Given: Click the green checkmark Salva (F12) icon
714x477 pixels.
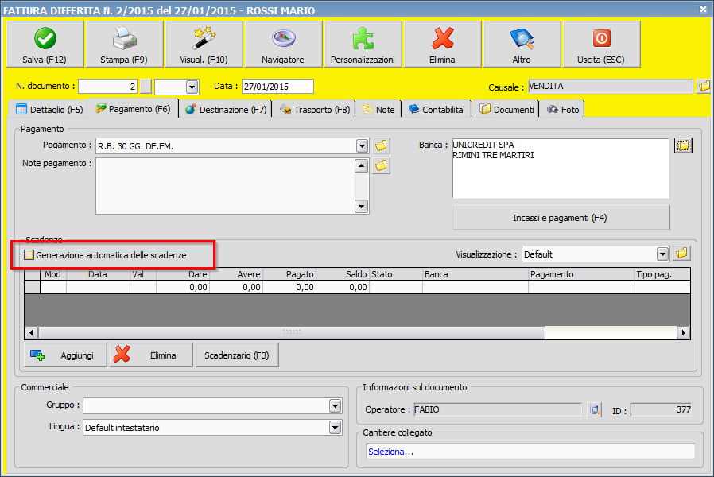Looking at the screenshot, I should coord(45,38).
